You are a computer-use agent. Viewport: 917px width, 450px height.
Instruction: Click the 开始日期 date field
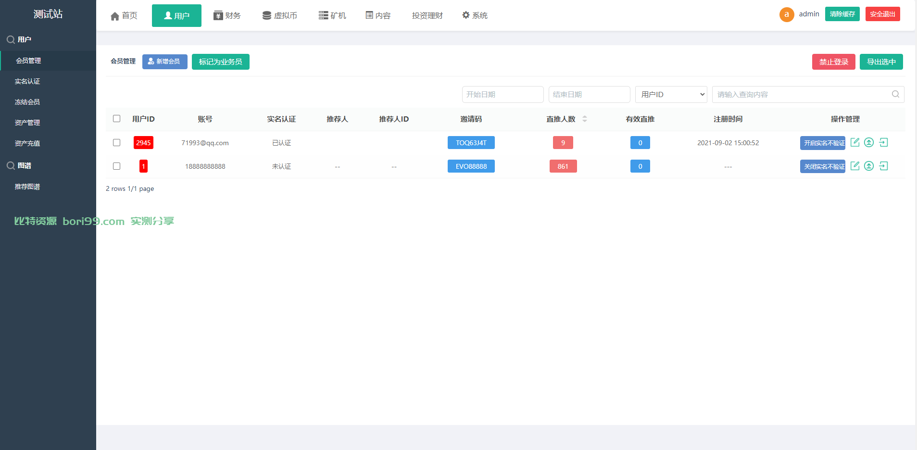[x=503, y=94]
